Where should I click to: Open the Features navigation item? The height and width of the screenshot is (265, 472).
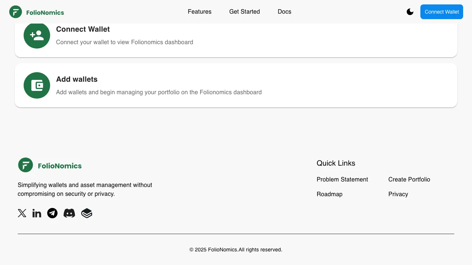(199, 11)
